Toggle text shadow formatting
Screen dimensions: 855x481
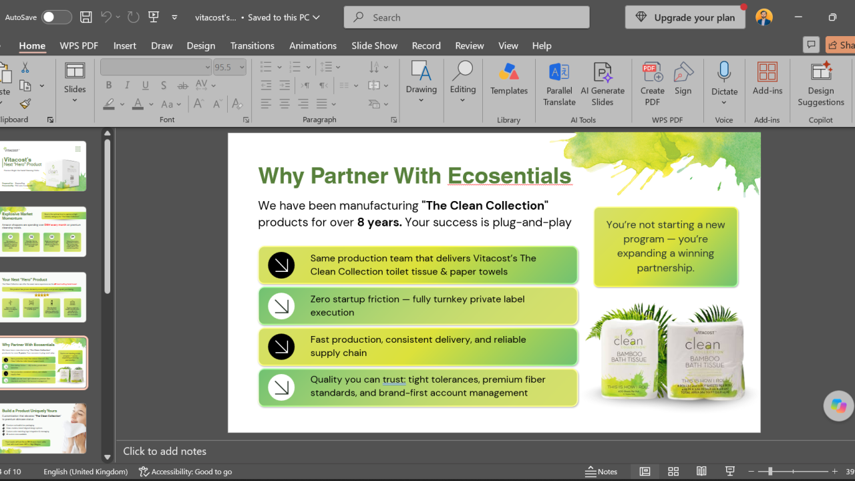coord(164,86)
